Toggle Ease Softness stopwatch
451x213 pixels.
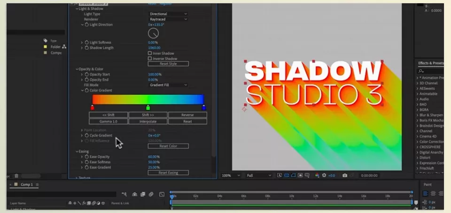86,162
